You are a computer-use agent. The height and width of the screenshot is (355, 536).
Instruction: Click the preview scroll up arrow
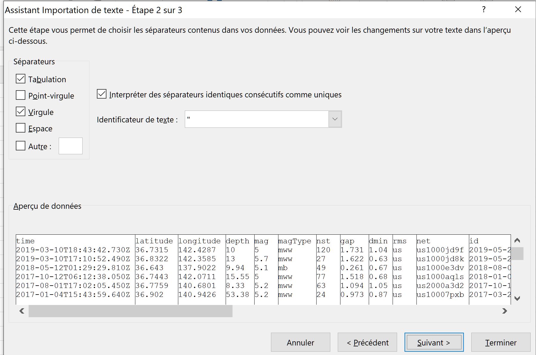(517, 240)
